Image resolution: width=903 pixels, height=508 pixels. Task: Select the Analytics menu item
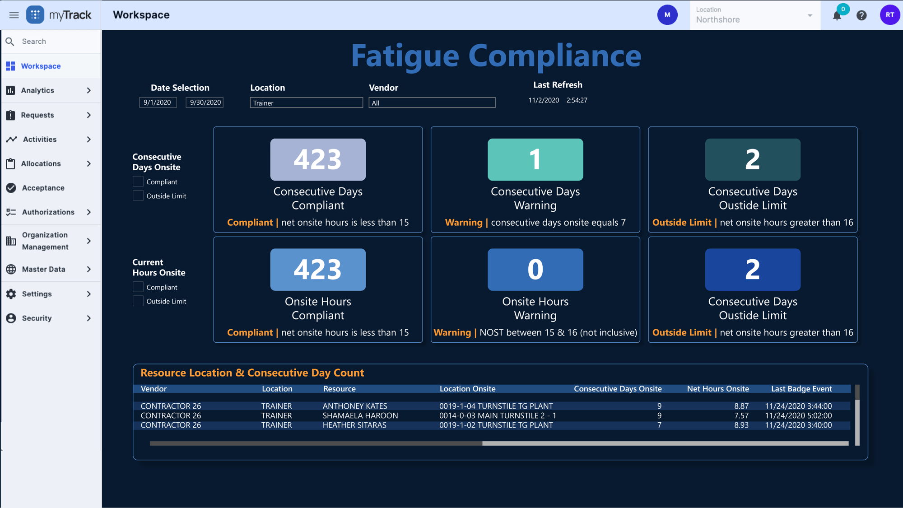[51, 90]
